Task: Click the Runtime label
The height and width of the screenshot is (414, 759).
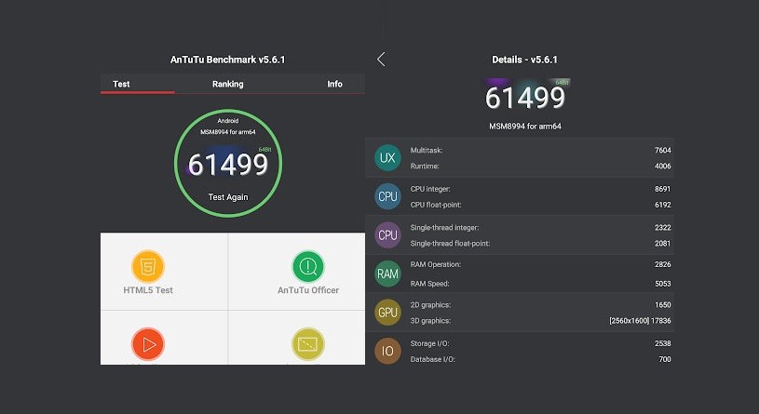Action: click(425, 166)
